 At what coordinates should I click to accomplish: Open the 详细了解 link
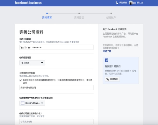coord(107,51)
